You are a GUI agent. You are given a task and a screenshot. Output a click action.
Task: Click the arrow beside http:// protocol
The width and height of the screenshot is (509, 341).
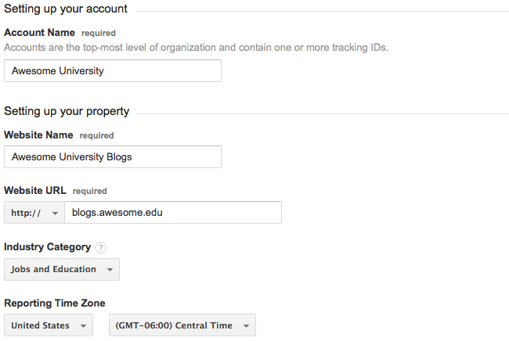tap(55, 214)
